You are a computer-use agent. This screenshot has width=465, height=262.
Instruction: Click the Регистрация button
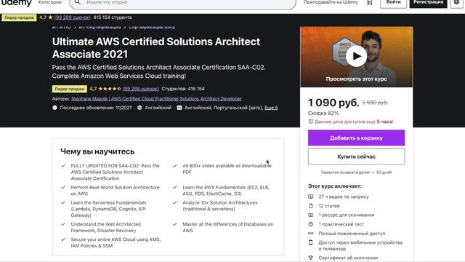[428, 3]
